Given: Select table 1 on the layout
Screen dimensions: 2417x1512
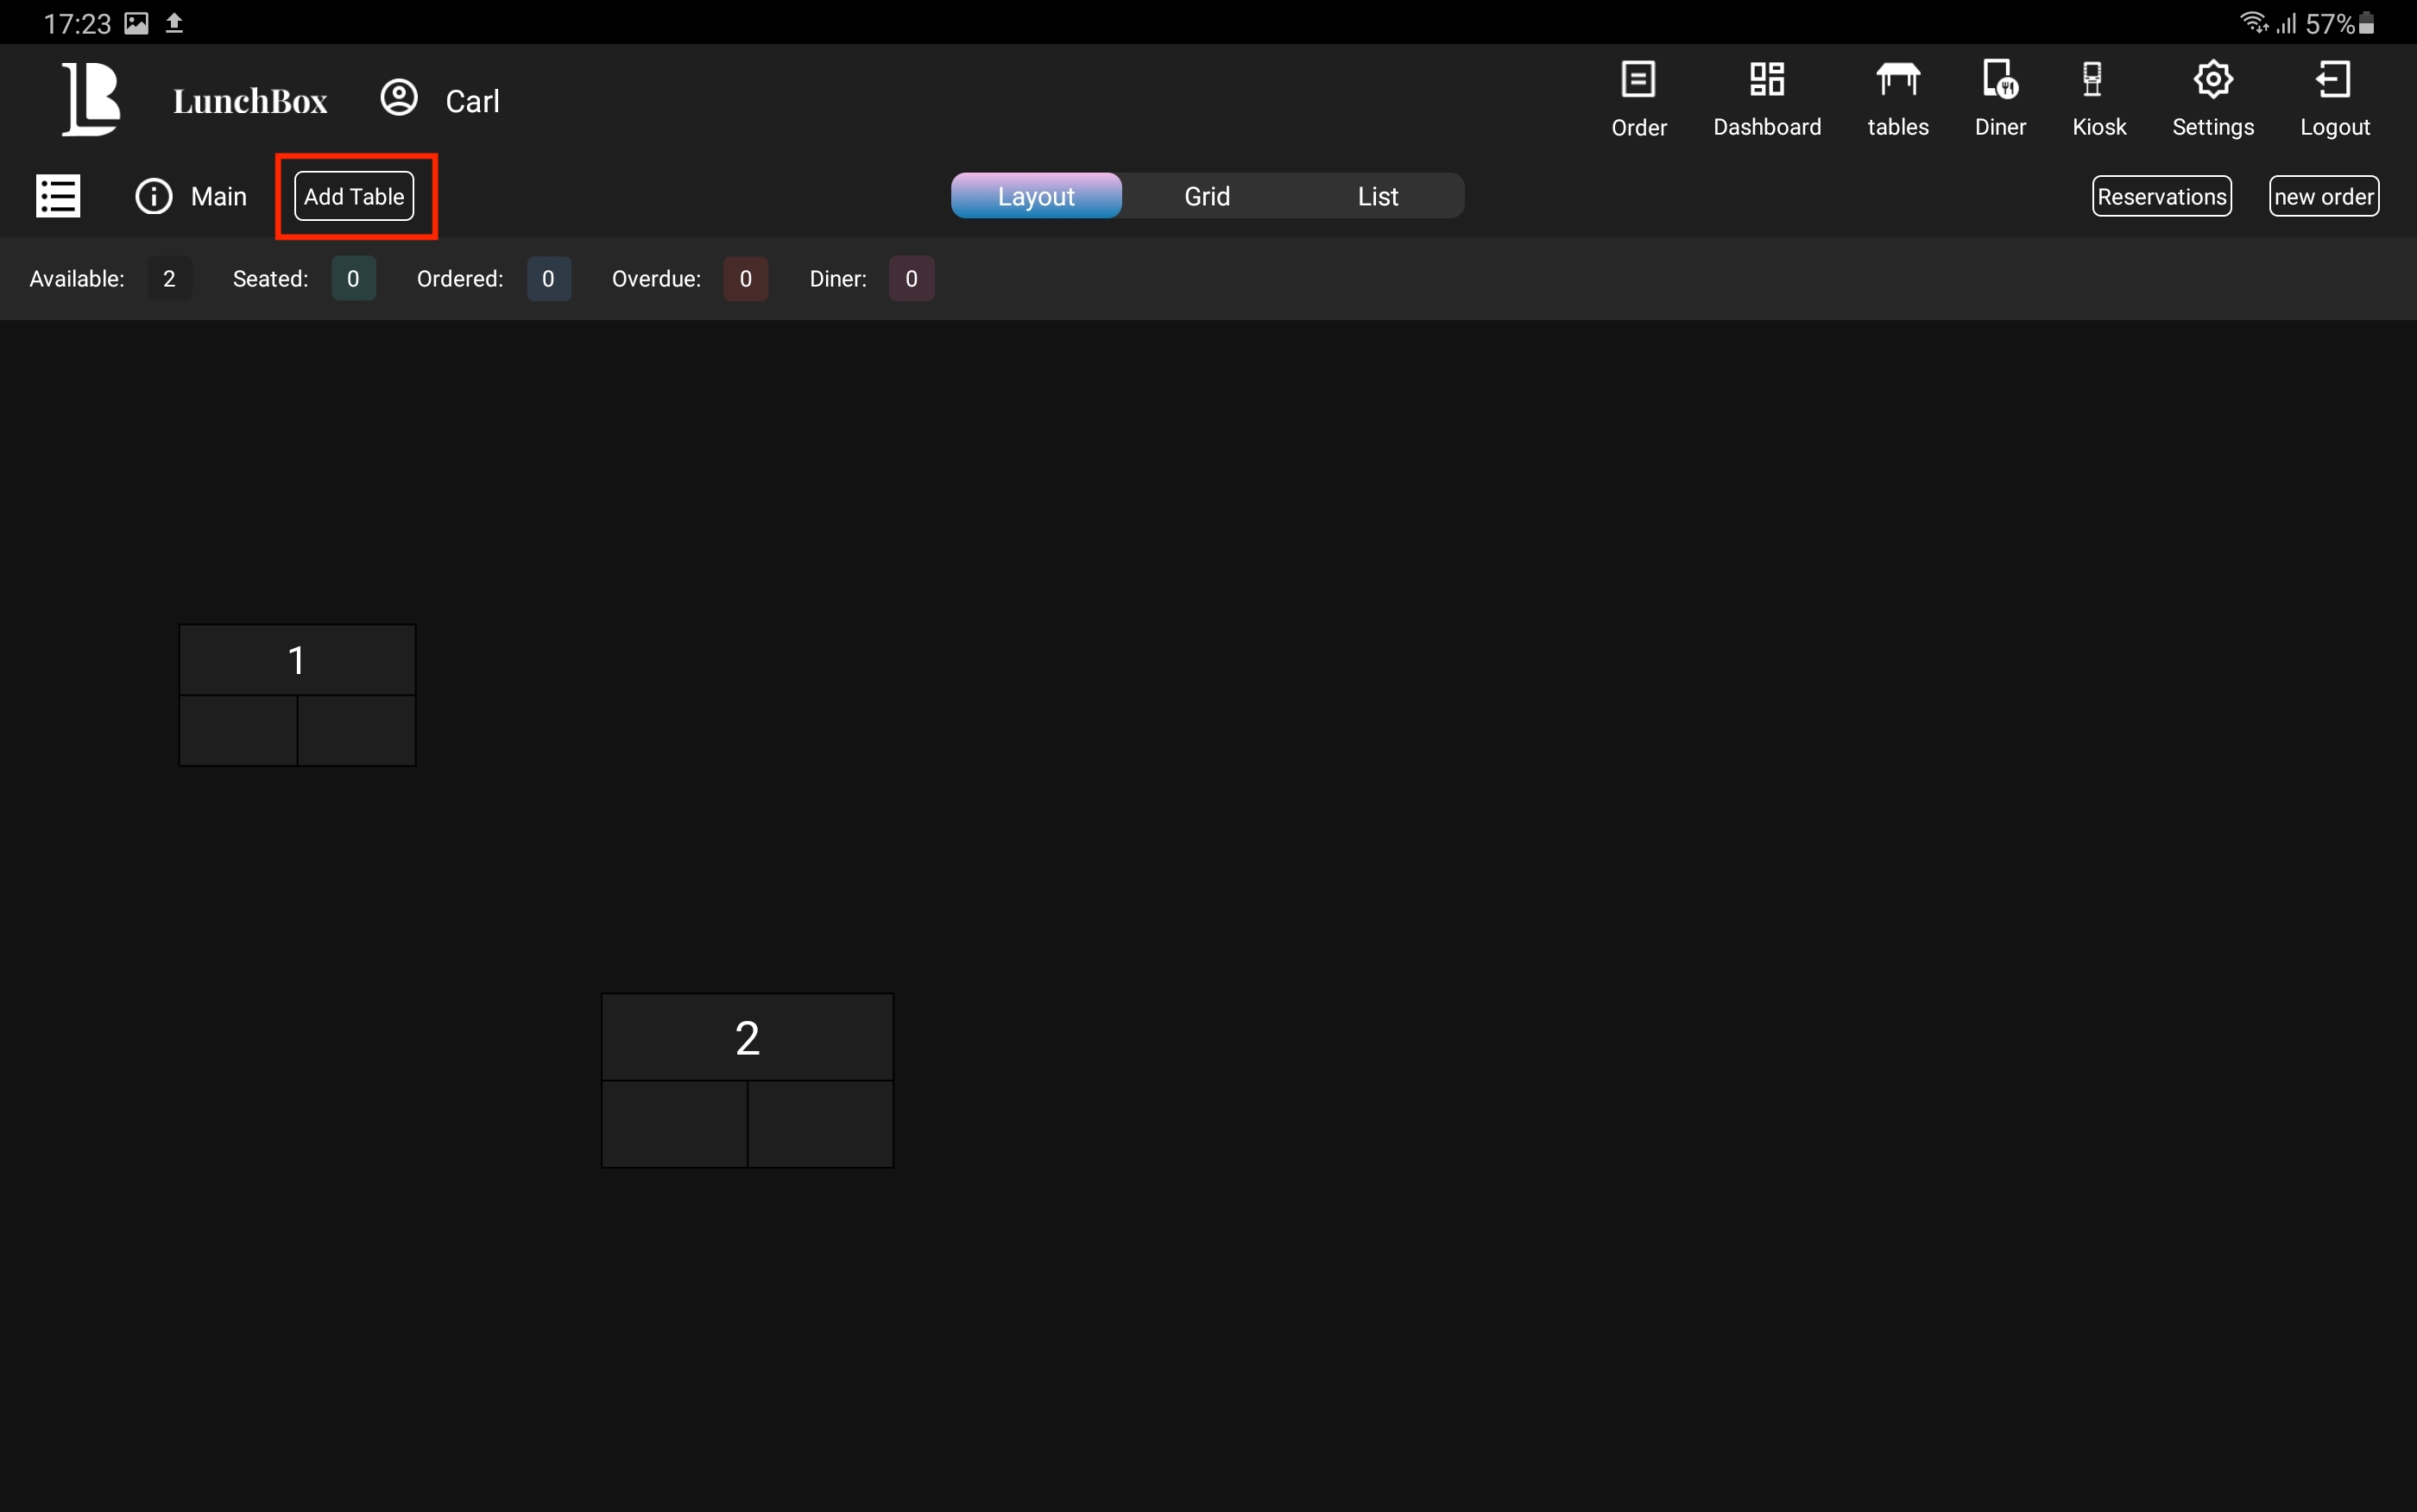Looking at the screenshot, I should (297, 695).
